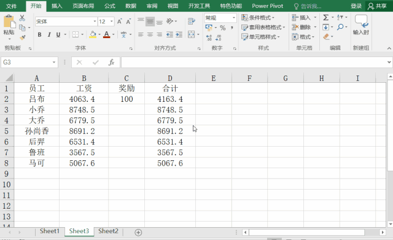Viewport: 393px width, 240px height.
Task: Click the text orientation icon
Action: click(170, 21)
